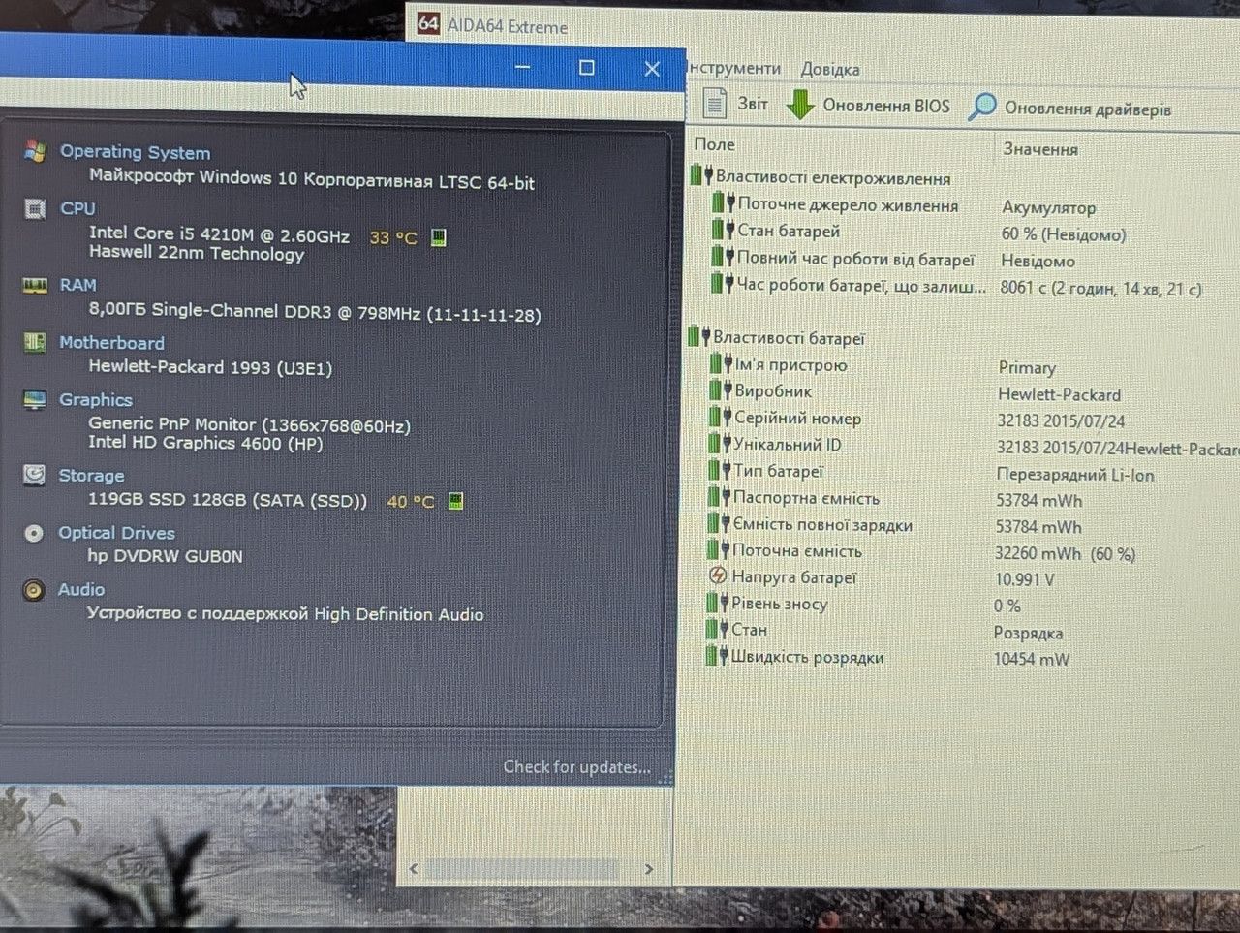Open the Звіт report toolbar button
The image size is (1240, 933).
click(x=734, y=104)
